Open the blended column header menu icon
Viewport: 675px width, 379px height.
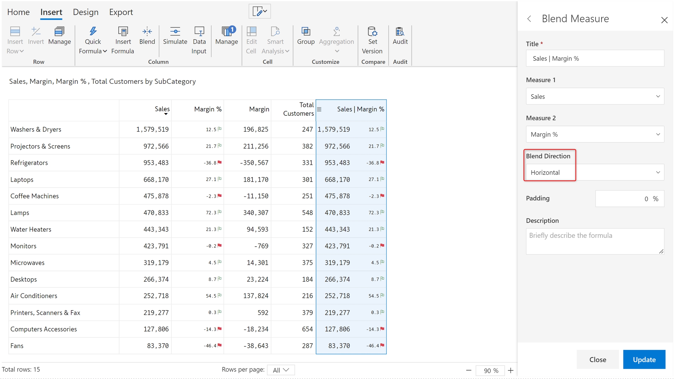click(x=319, y=109)
